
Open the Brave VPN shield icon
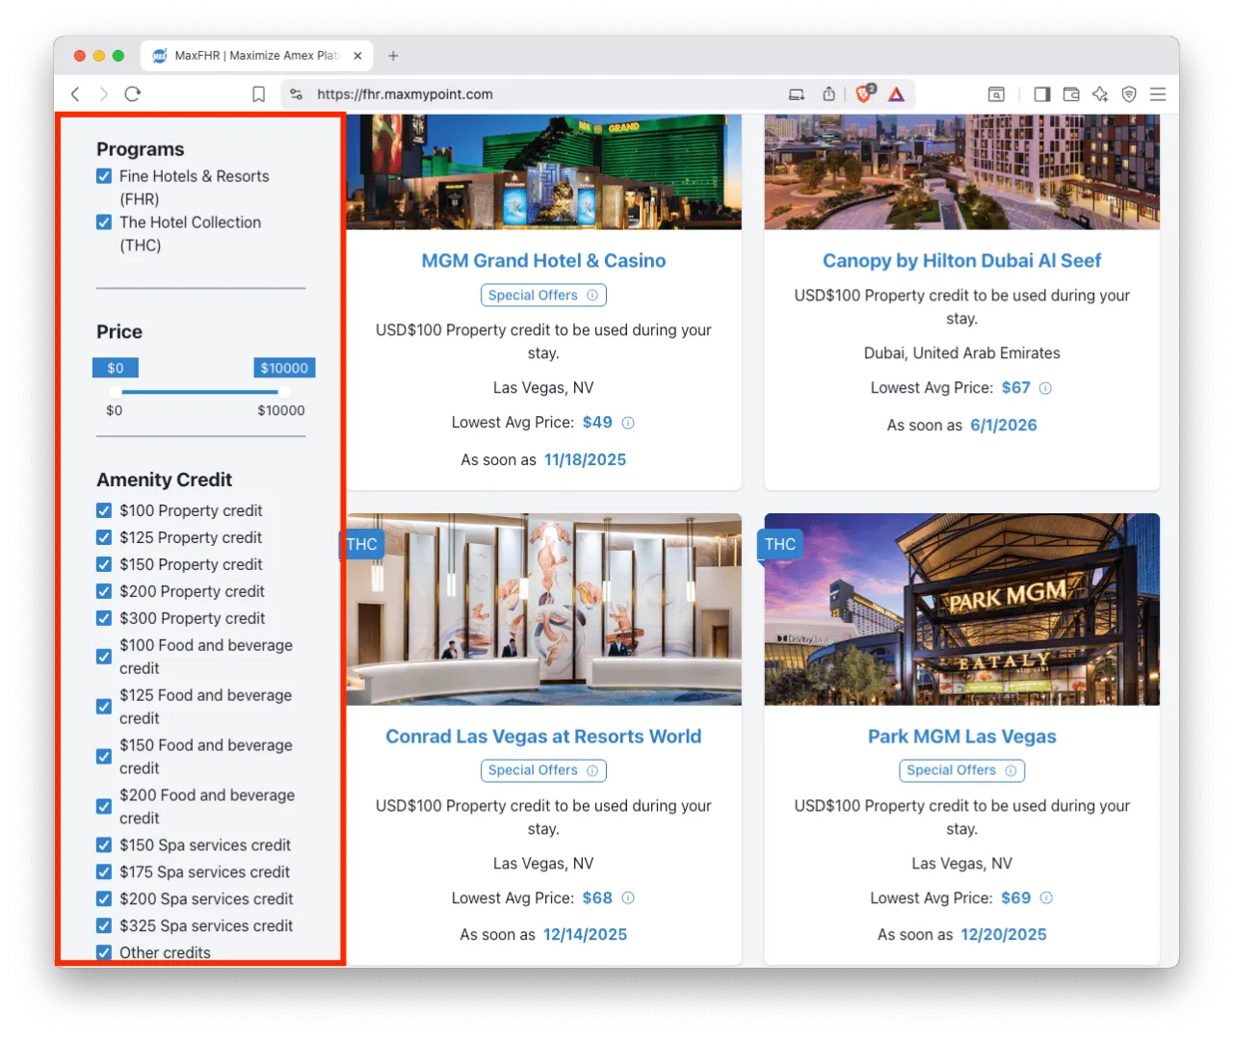(x=1129, y=93)
